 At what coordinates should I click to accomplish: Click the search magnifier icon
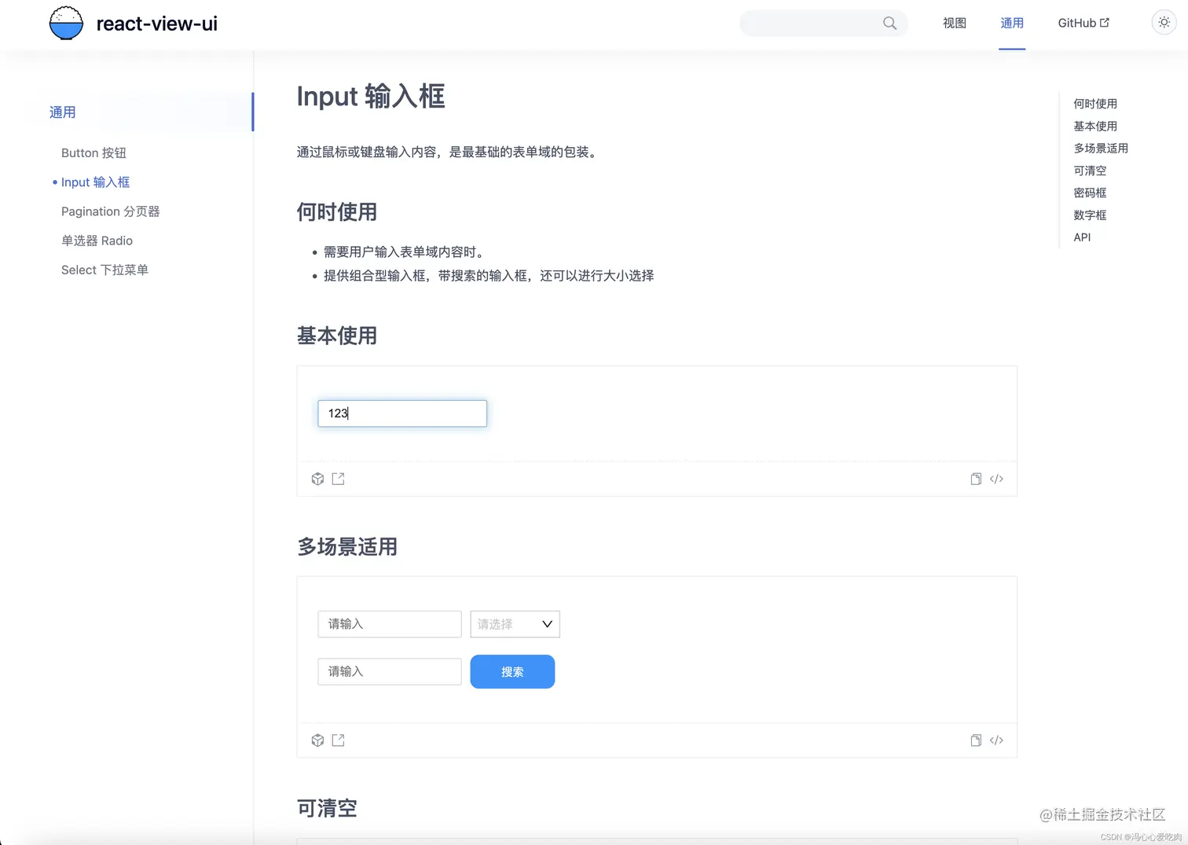pos(889,23)
